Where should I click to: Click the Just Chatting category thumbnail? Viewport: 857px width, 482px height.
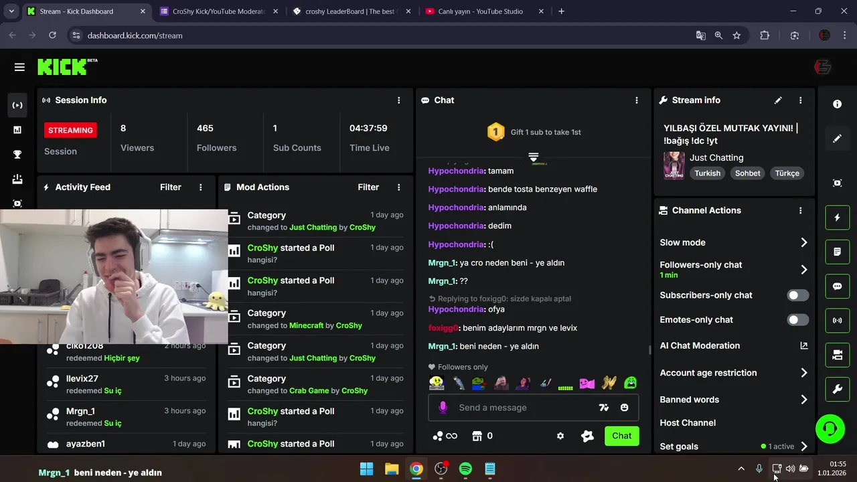(x=674, y=165)
